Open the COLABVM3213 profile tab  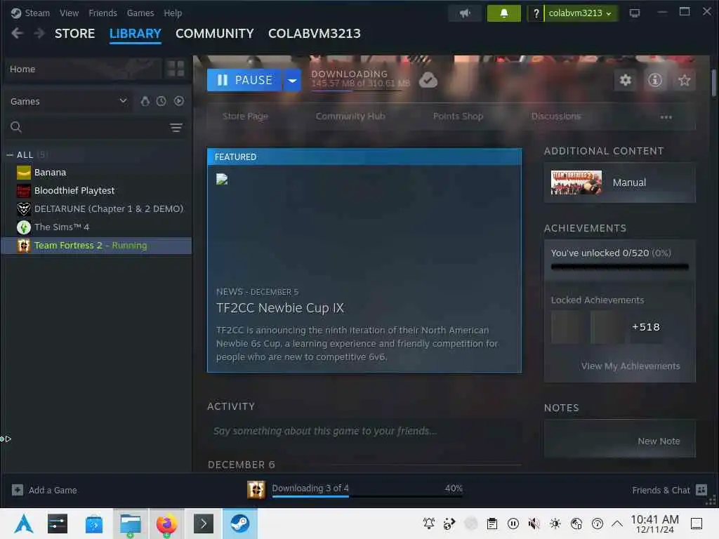pos(315,34)
